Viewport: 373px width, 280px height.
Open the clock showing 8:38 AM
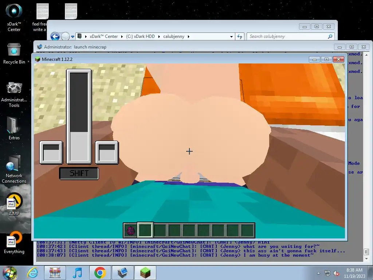tap(354, 273)
